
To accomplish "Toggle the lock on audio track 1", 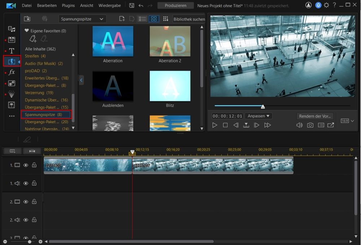I will pos(34,183).
